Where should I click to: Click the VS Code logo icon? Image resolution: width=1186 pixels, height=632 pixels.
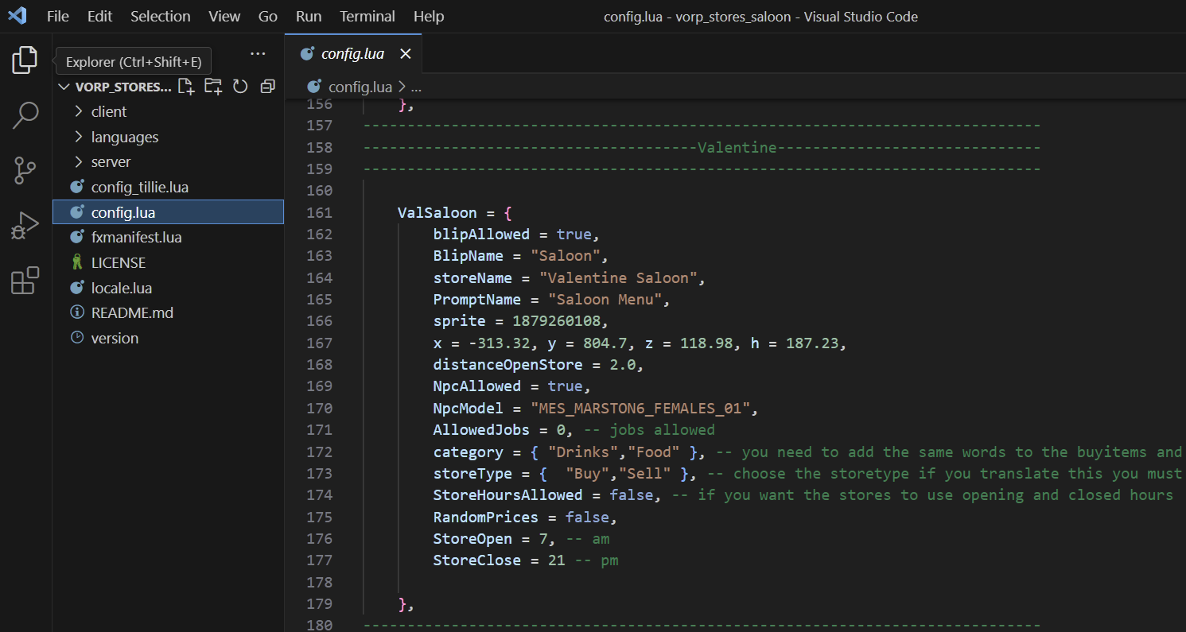17,16
